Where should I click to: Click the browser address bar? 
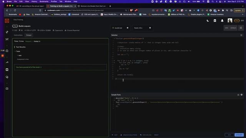[85, 10]
